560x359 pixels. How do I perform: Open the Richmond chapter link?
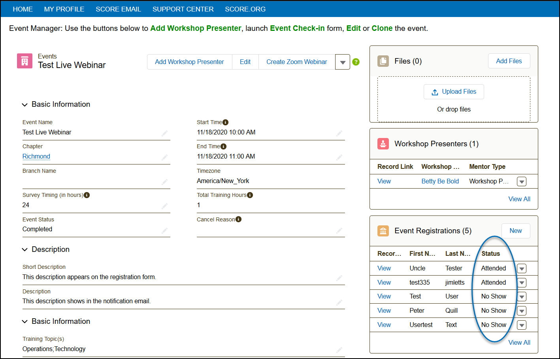pos(36,157)
